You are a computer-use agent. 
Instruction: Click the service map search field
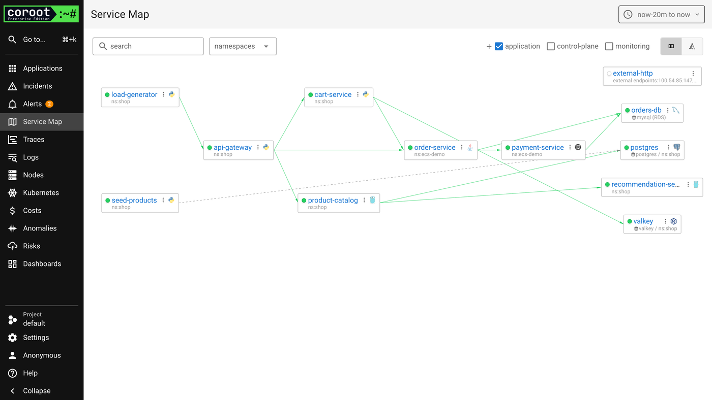148,46
